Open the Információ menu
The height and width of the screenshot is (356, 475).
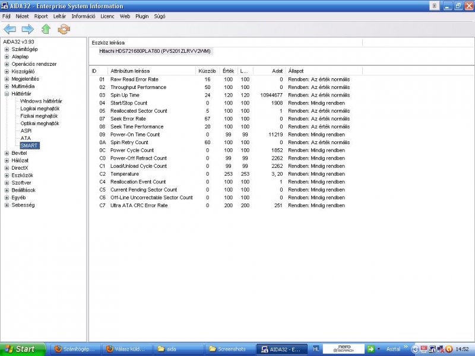83,17
